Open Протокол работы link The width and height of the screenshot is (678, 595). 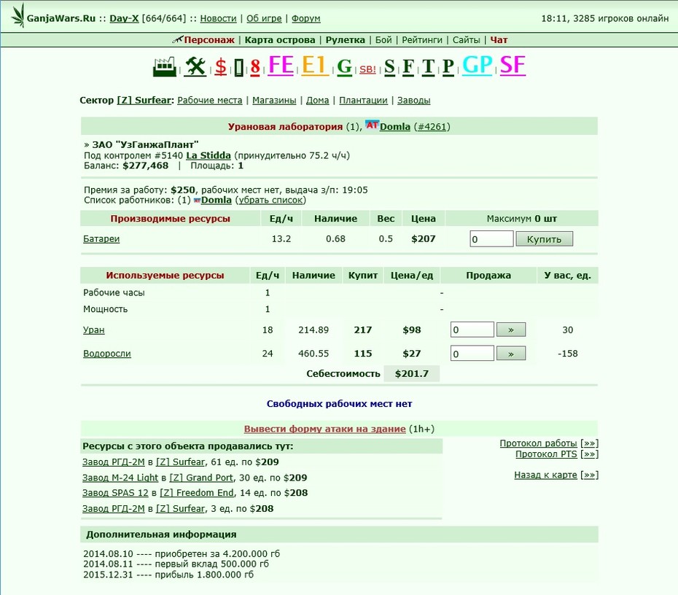pyautogui.click(x=538, y=443)
